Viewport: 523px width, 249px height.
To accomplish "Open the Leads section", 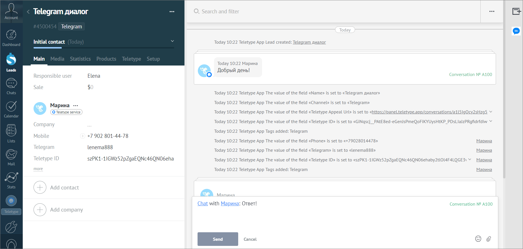I will [x=11, y=62].
